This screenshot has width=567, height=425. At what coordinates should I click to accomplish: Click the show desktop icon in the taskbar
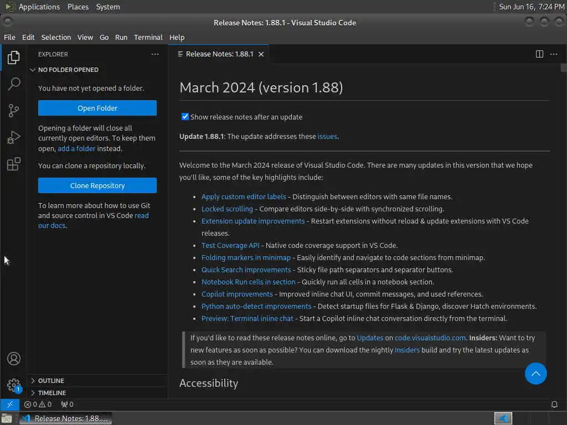point(7,418)
